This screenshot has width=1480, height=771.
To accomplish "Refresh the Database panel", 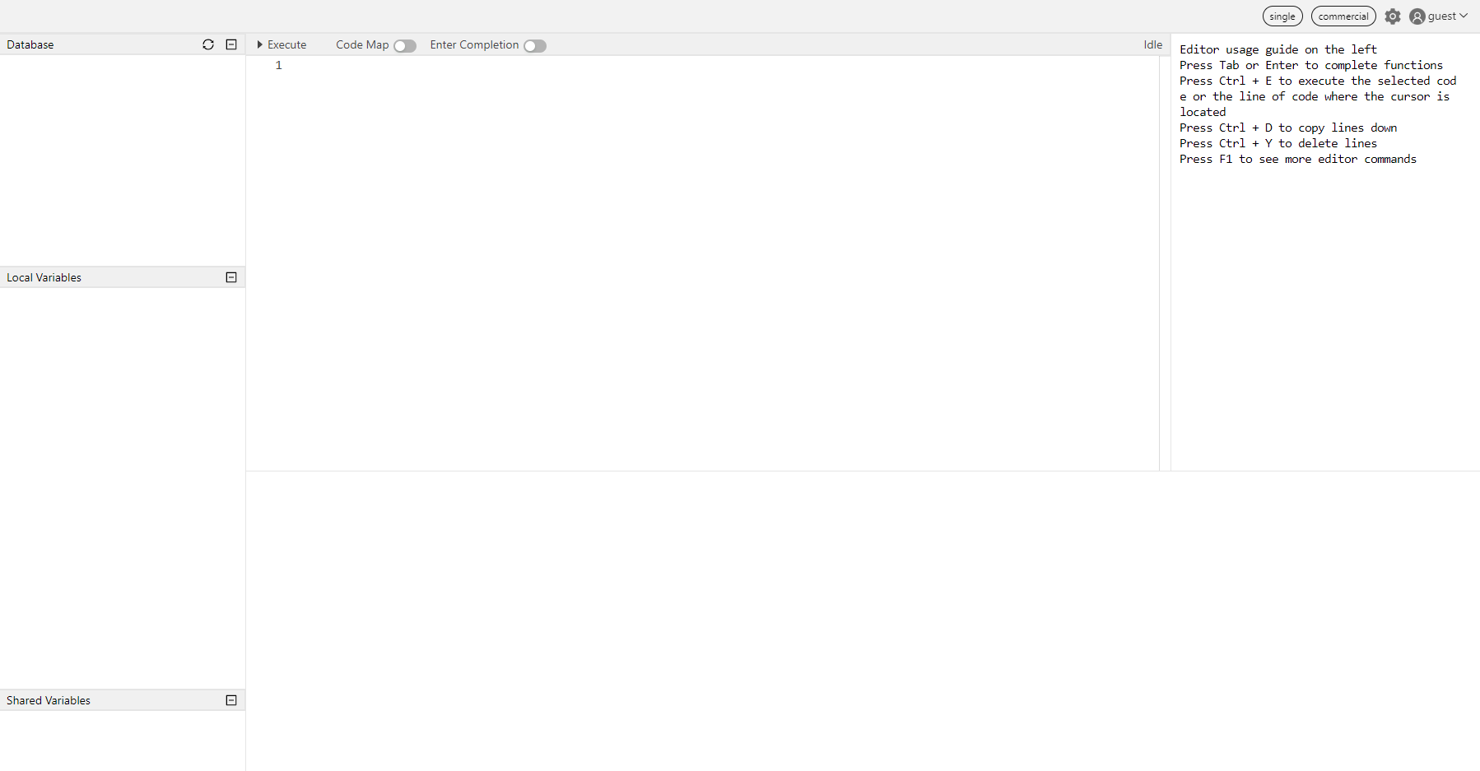I will click(x=208, y=44).
